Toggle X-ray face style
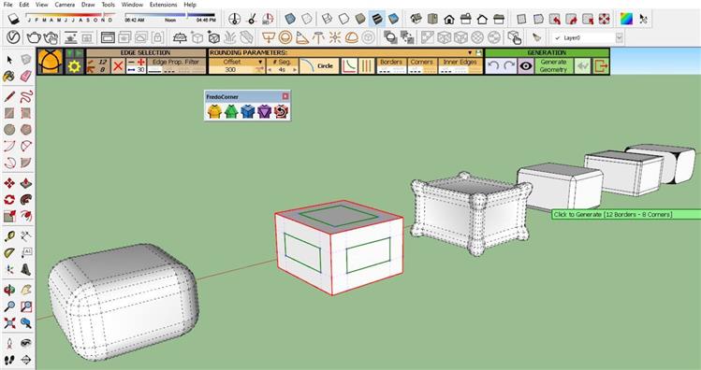Viewport: 701px width, 370px height. coord(290,19)
